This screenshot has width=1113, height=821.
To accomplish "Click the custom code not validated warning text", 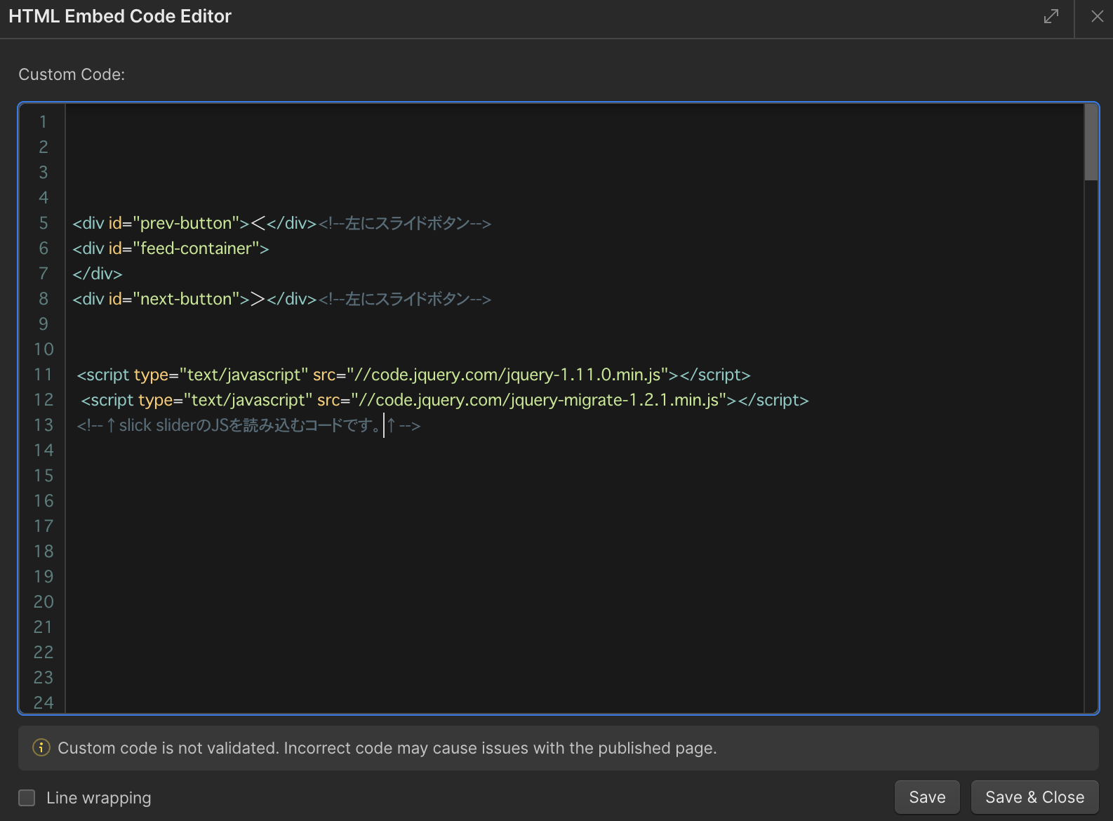I will point(387,748).
